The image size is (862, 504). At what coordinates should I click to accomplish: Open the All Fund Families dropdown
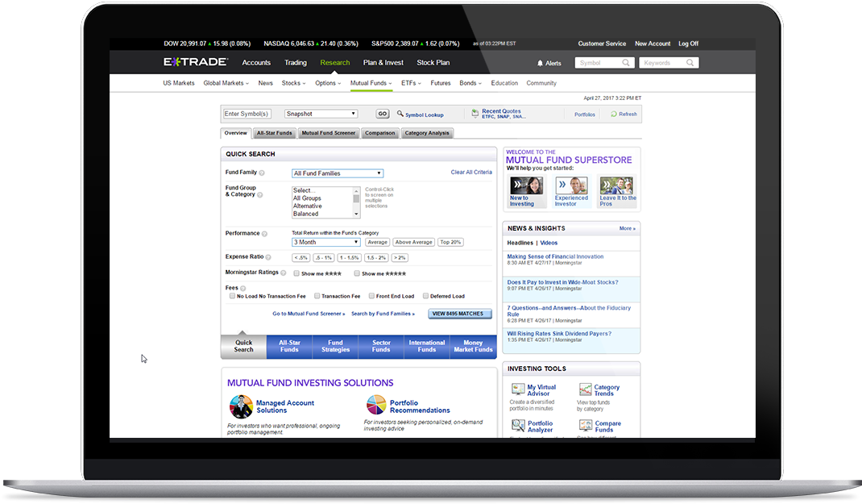coord(338,173)
